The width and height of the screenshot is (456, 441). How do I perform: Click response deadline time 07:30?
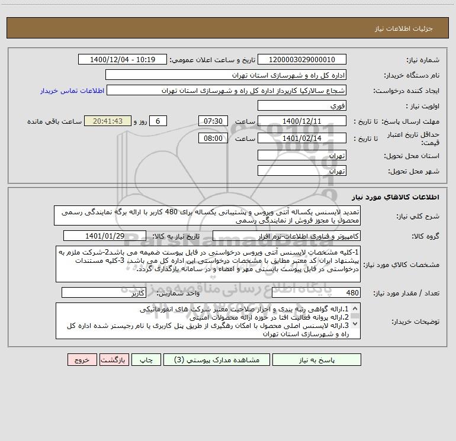click(213, 121)
